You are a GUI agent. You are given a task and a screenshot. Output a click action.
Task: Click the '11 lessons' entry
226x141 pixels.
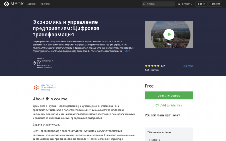154,139
